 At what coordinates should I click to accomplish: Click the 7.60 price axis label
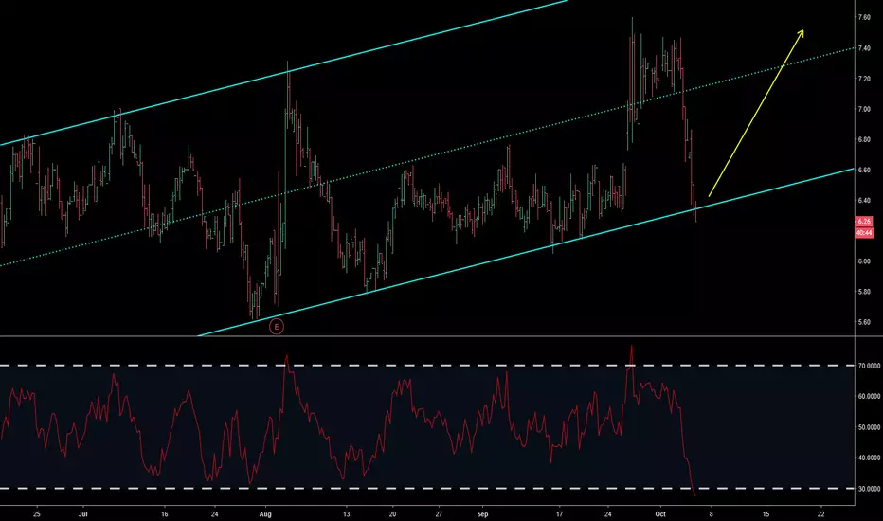(864, 17)
